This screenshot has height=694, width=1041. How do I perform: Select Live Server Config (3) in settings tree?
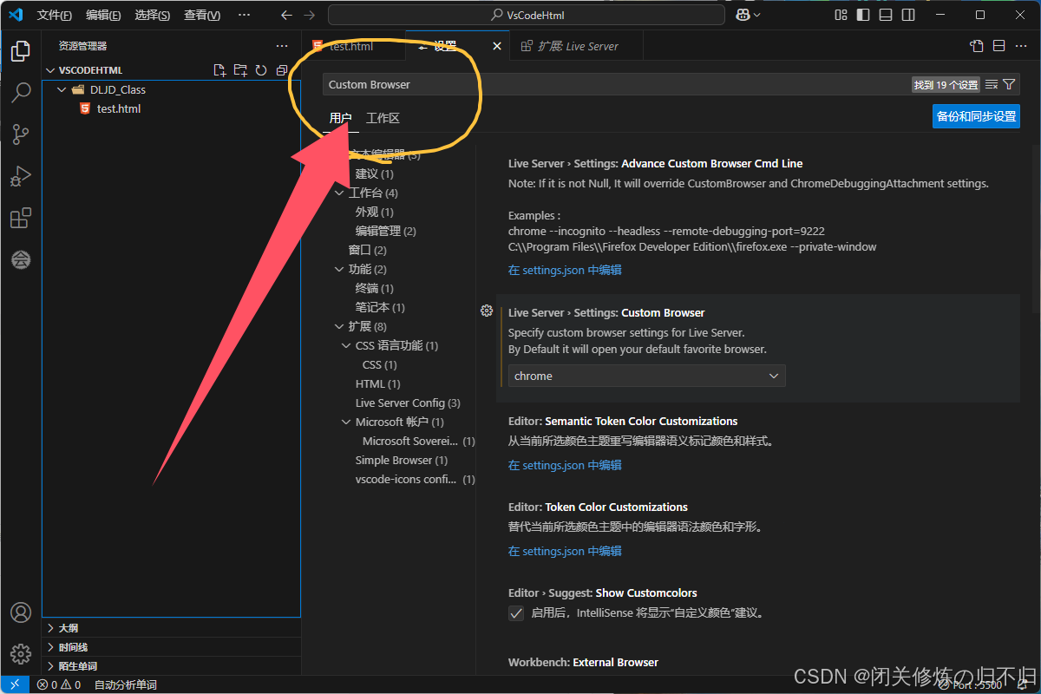point(408,403)
